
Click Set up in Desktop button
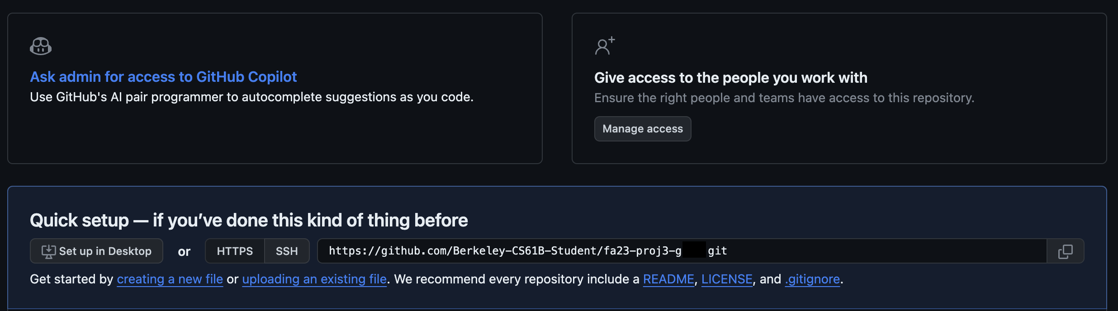tap(96, 251)
